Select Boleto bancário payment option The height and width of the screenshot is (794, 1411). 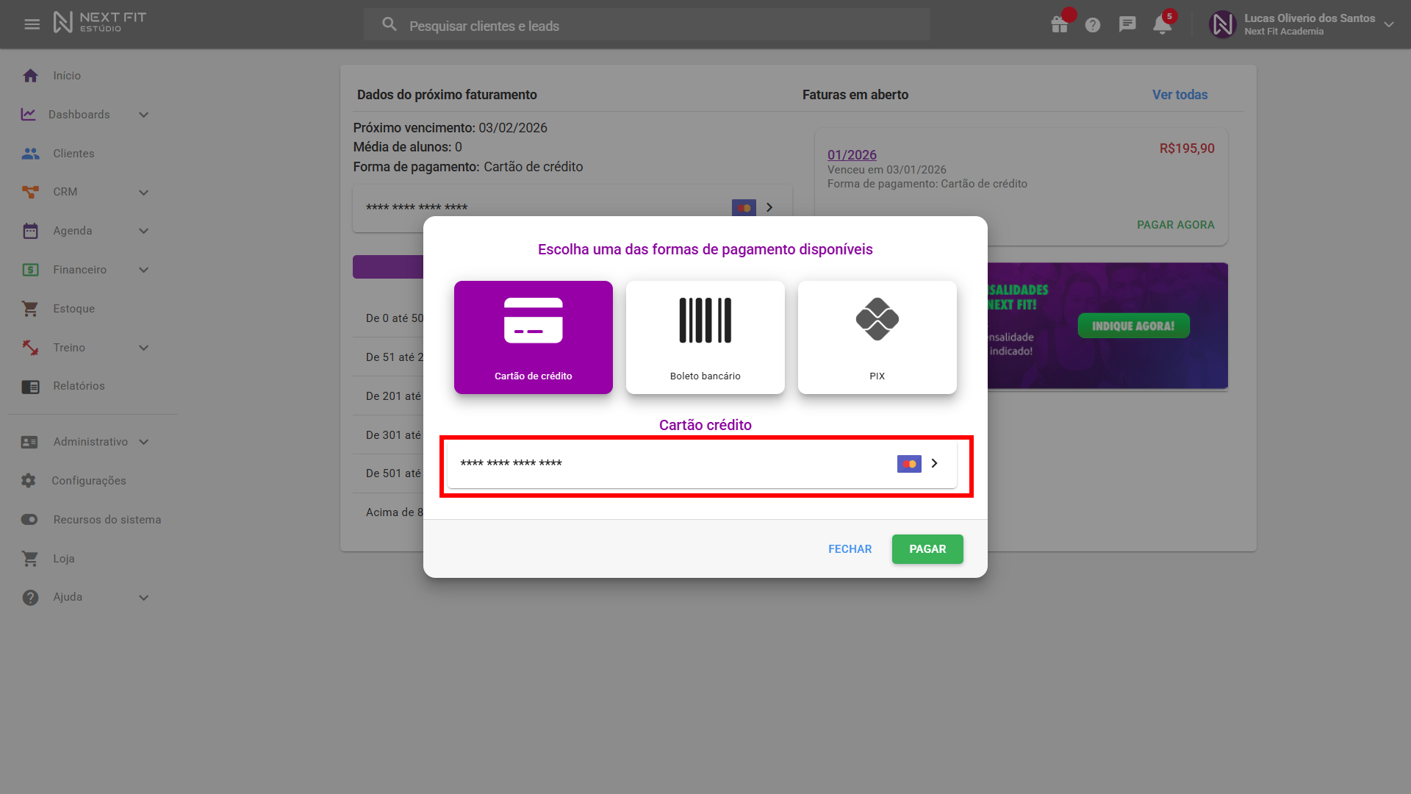pos(705,337)
